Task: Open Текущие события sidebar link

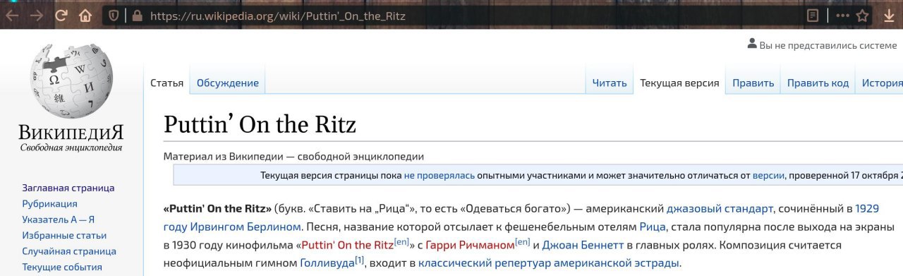Action: [x=62, y=267]
